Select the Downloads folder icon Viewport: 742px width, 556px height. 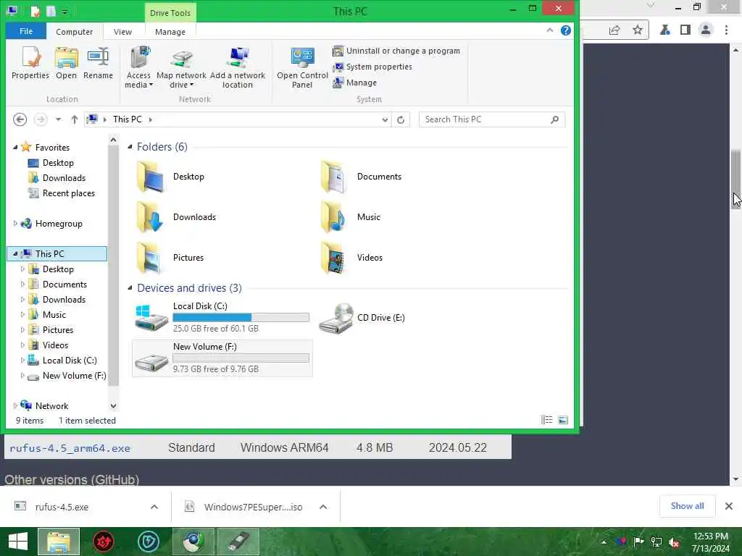(x=151, y=217)
